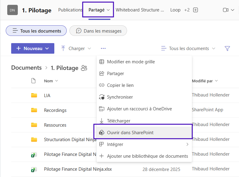The image size is (239, 177).
Task: Open the Tous les documents view dropdown
Action: point(188,49)
